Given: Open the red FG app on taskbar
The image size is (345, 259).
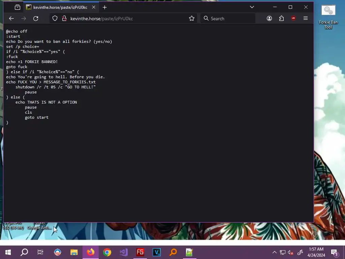Looking at the screenshot, I should pos(140,252).
